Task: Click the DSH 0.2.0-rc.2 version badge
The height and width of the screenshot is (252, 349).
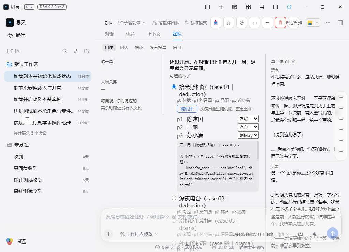Action: (x=52, y=7)
